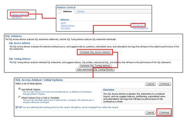Open the Memory Advisors link

click(139, 23)
